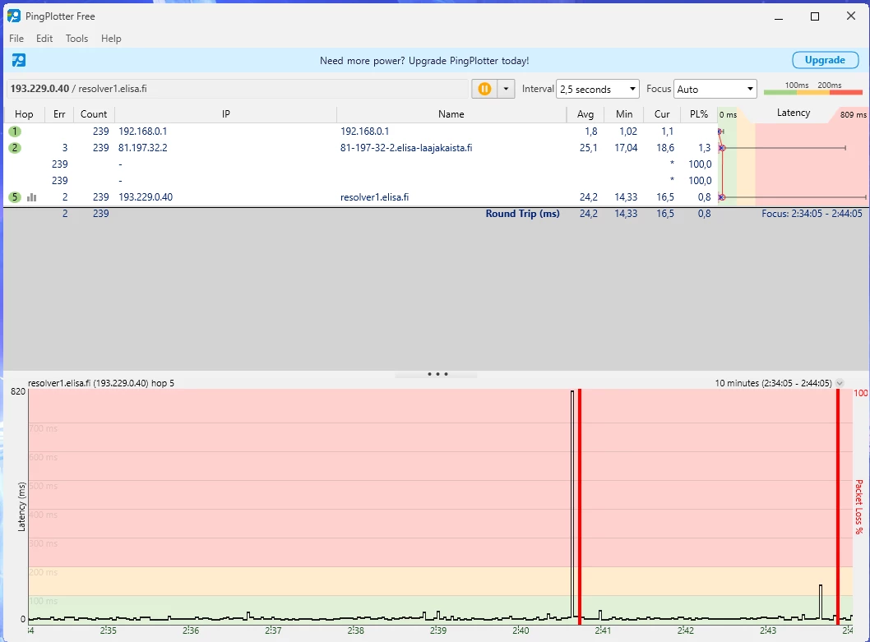Screen dimensions: 870x642
Task: Click the small latency spike near 2:43
Action: [x=821, y=601]
